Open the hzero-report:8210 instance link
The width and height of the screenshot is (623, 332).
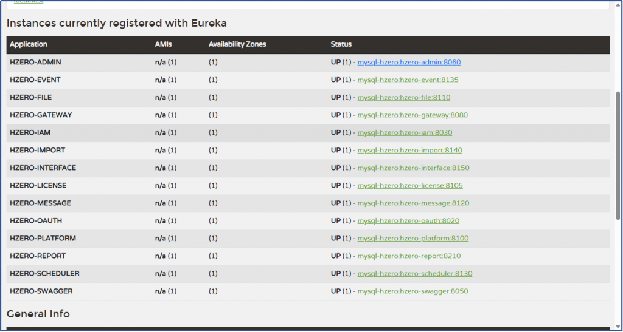click(x=409, y=256)
